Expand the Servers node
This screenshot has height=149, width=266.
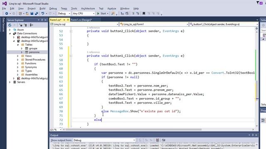10,82
